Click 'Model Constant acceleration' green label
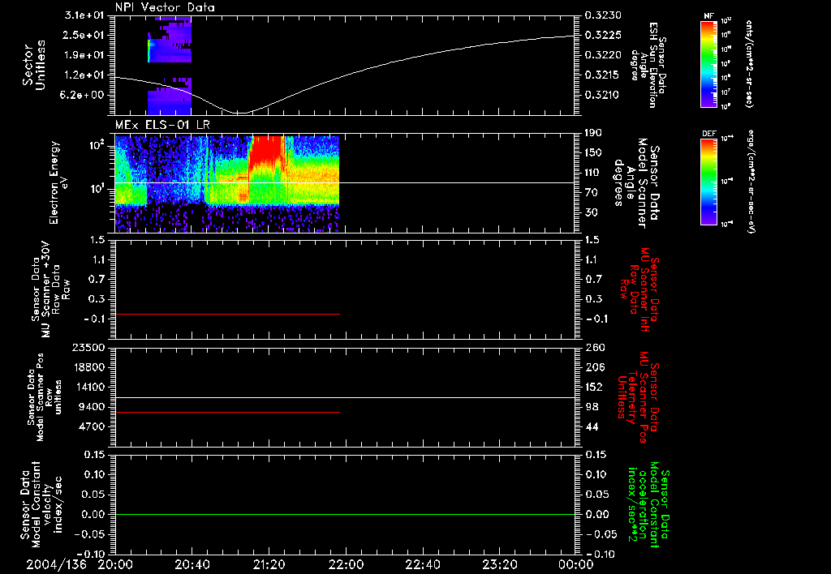 pos(648,504)
